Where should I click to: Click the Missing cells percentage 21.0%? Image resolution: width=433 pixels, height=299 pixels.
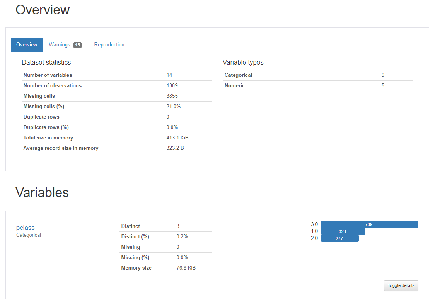pos(174,107)
